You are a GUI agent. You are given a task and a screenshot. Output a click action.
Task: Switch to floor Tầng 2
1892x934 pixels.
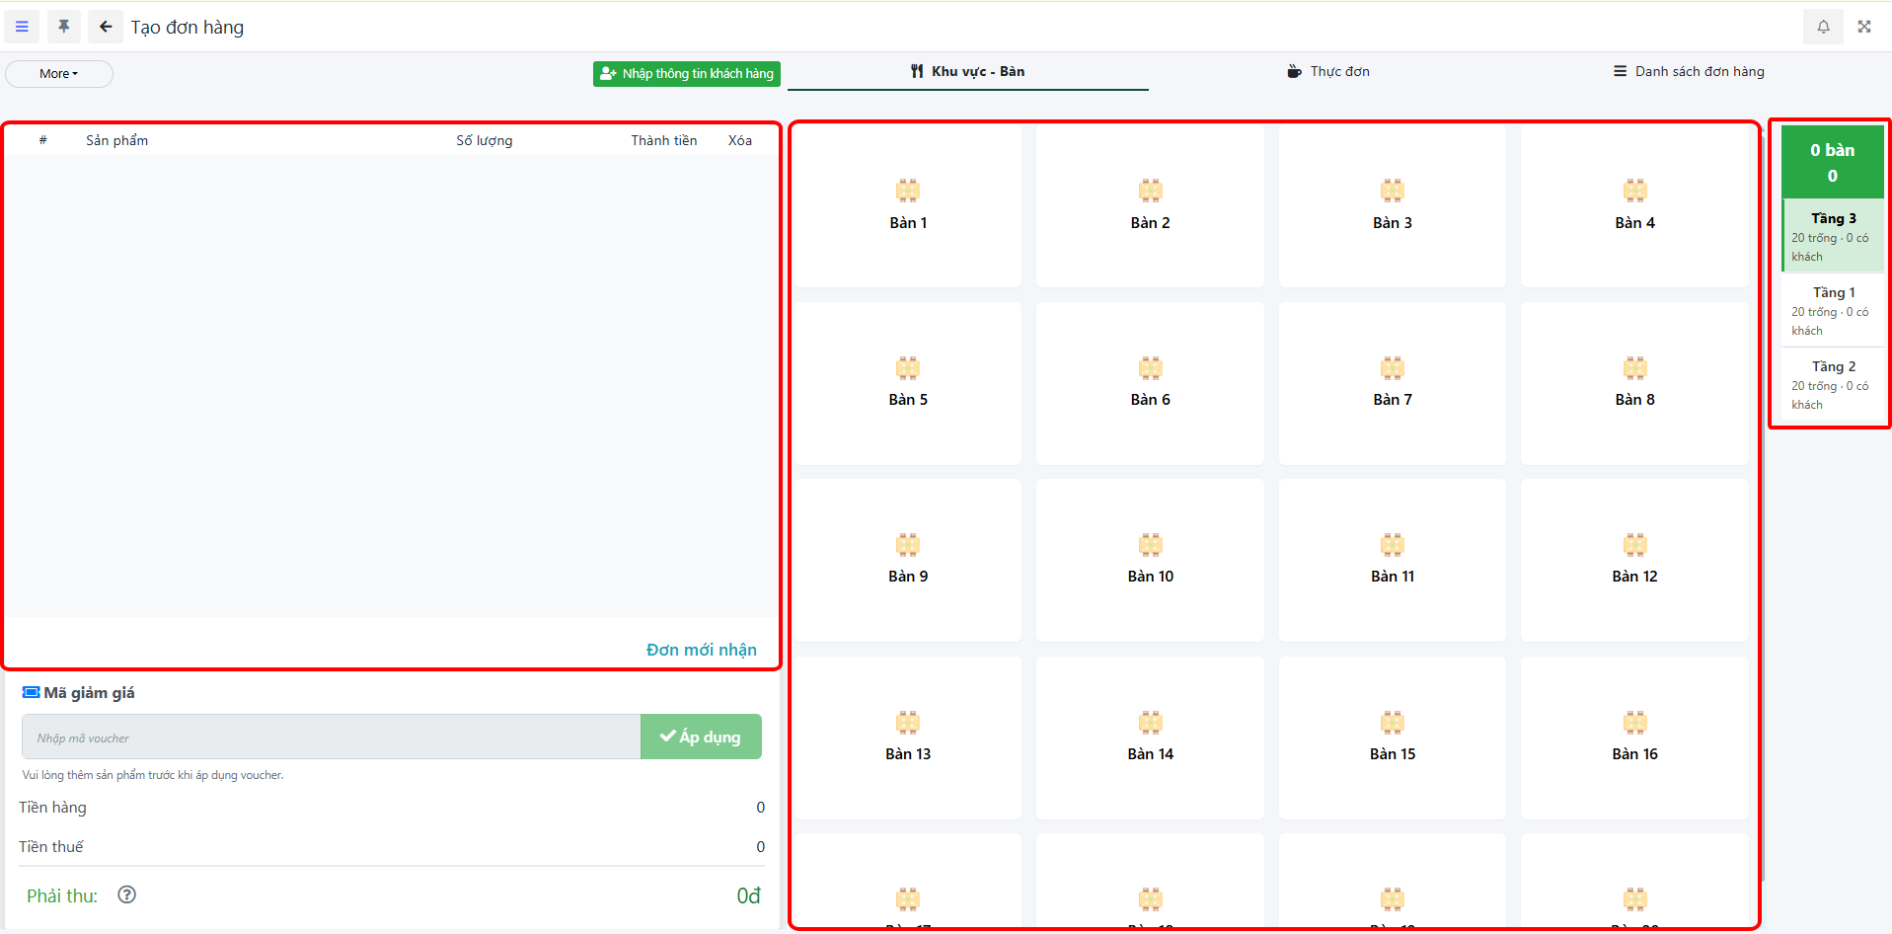[1833, 384]
